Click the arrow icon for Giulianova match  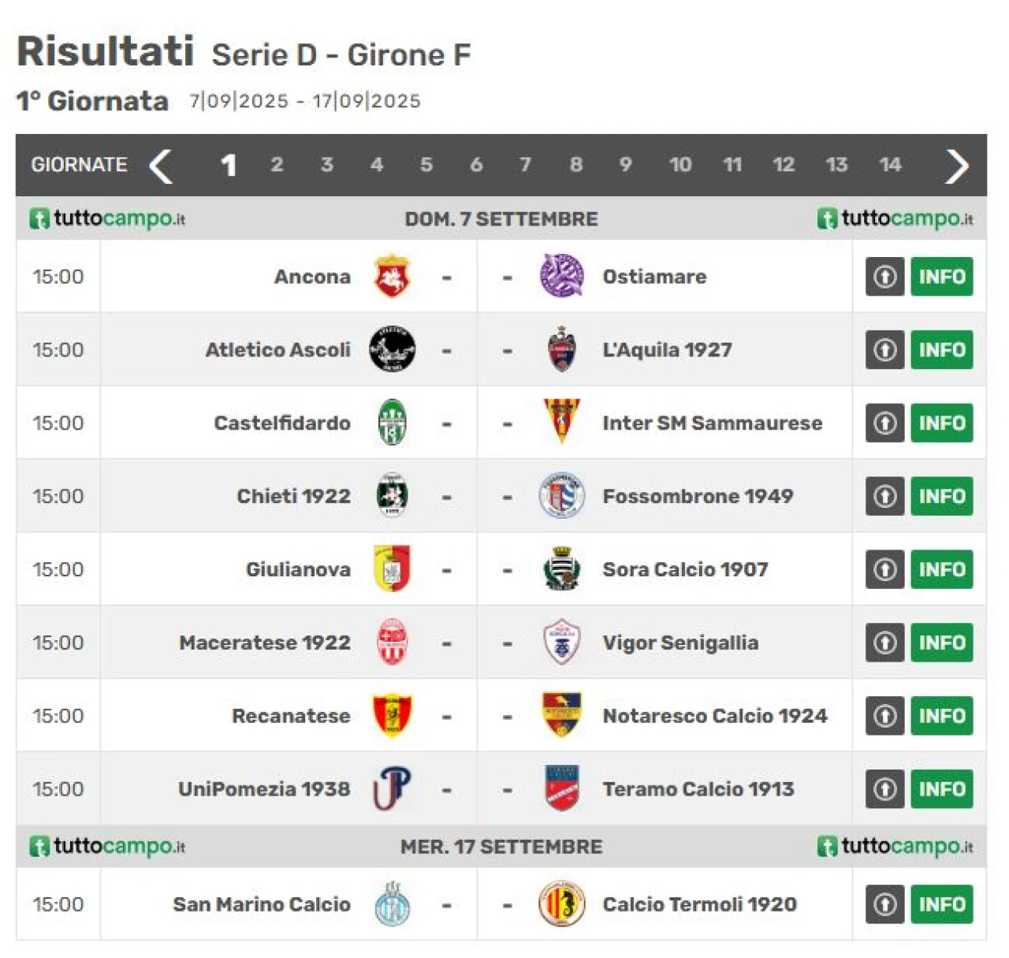tap(884, 569)
